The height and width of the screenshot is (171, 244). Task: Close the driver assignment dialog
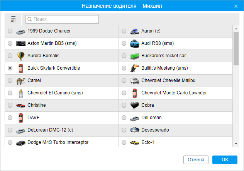click(236, 6)
